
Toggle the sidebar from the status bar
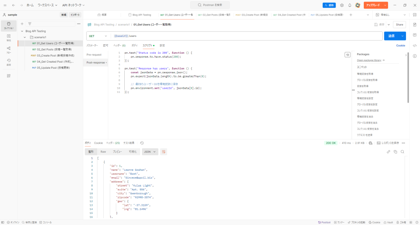[x=3, y=222]
